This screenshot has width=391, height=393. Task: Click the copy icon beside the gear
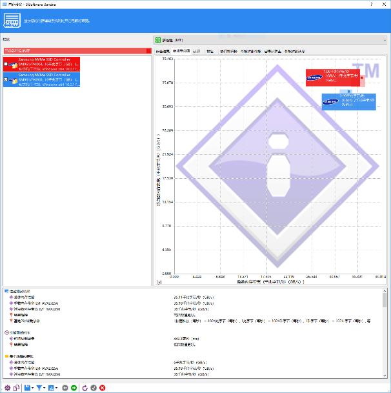pos(16,388)
